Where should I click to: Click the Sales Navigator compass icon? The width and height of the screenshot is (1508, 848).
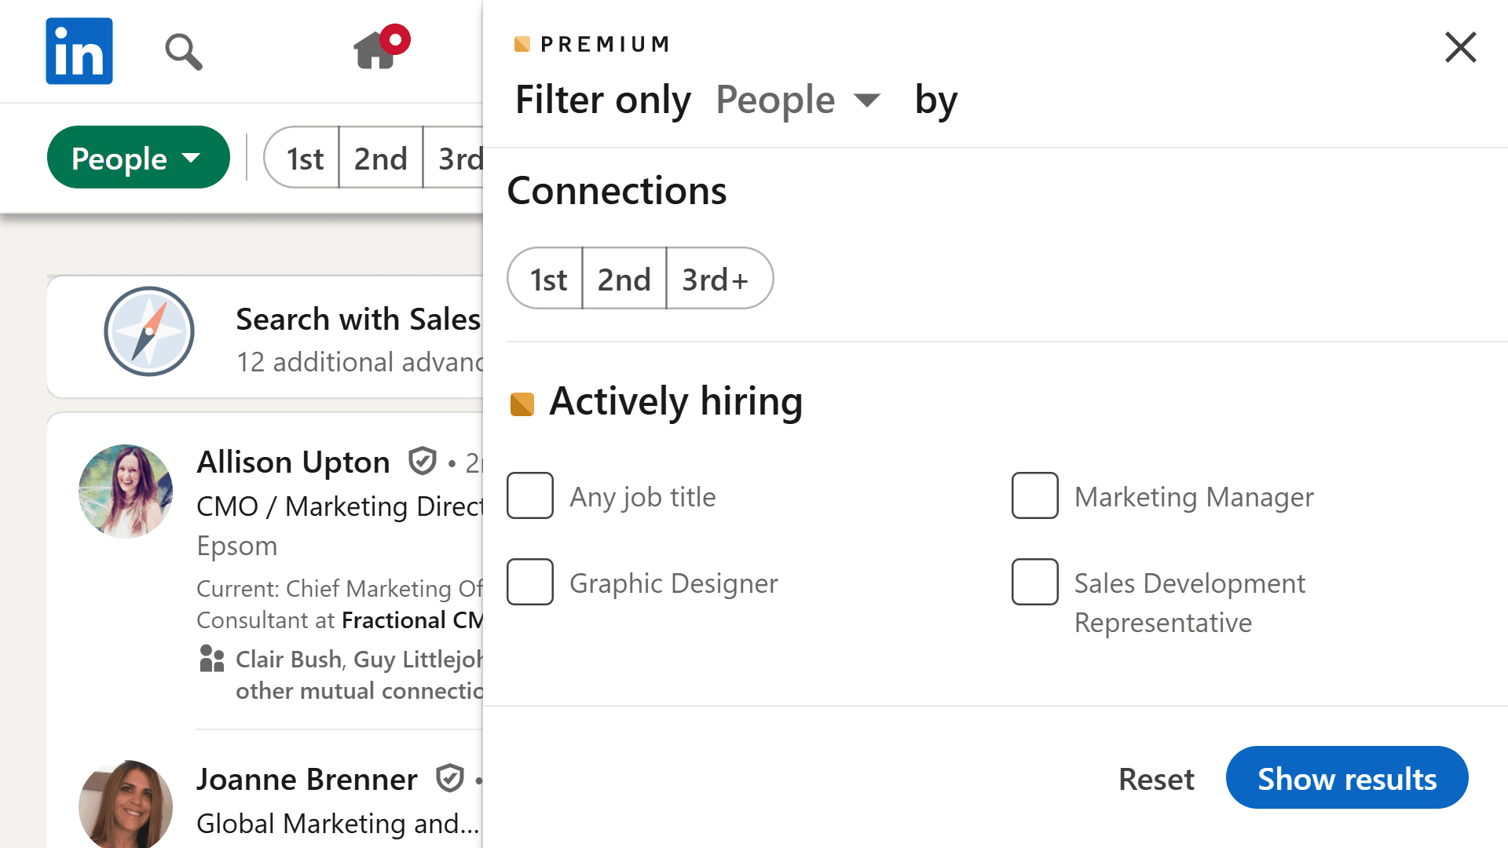point(148,331)
